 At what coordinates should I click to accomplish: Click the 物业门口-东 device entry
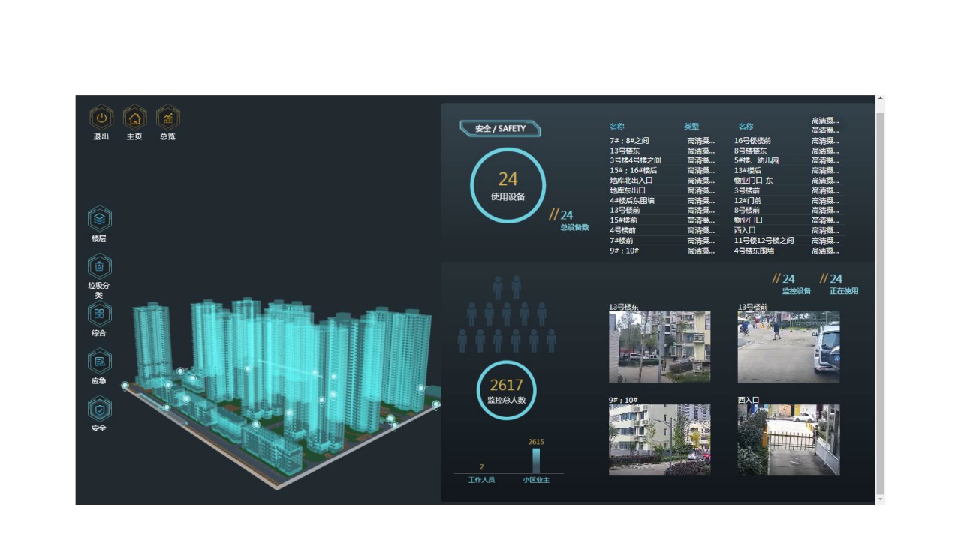[x=753, y=181]
